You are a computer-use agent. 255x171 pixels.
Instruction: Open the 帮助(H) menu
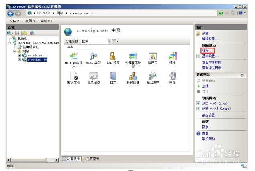pos(46,21)
